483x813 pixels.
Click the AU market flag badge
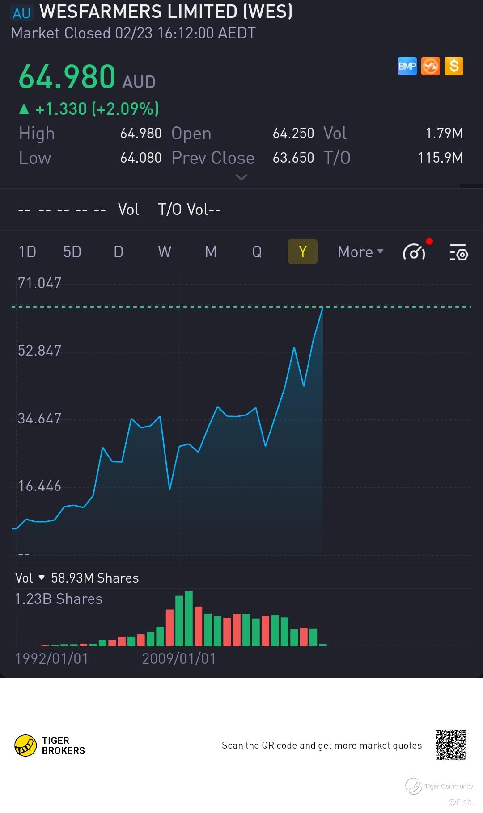pyautogui.click(x=21, y=13)
